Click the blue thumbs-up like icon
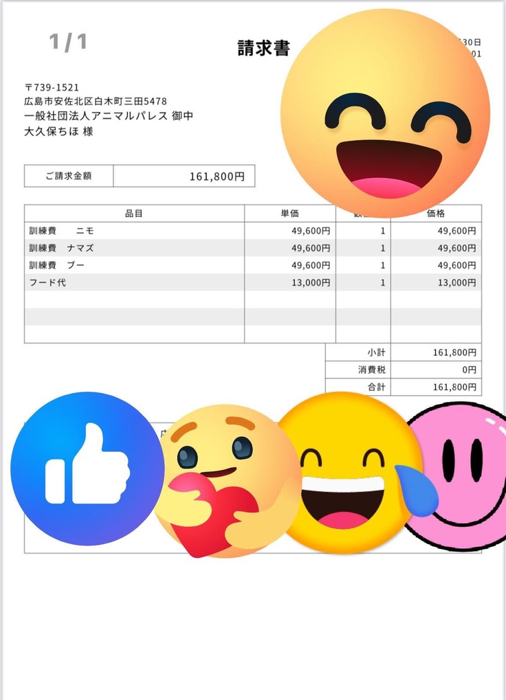The height and width of the screenshot is (700, 506). (x=87, y=468)
